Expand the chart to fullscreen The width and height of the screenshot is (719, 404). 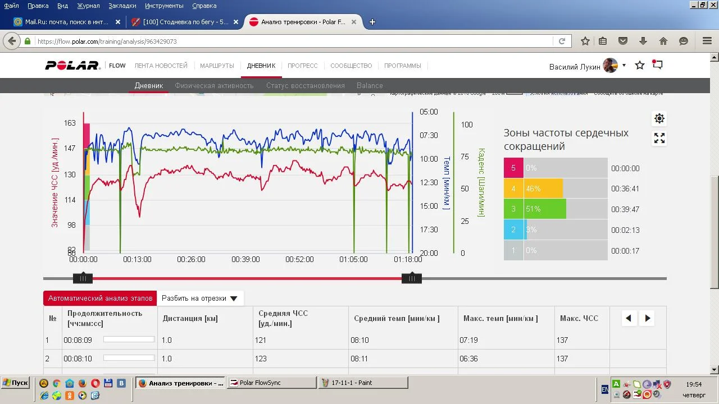tap(659, 138)
